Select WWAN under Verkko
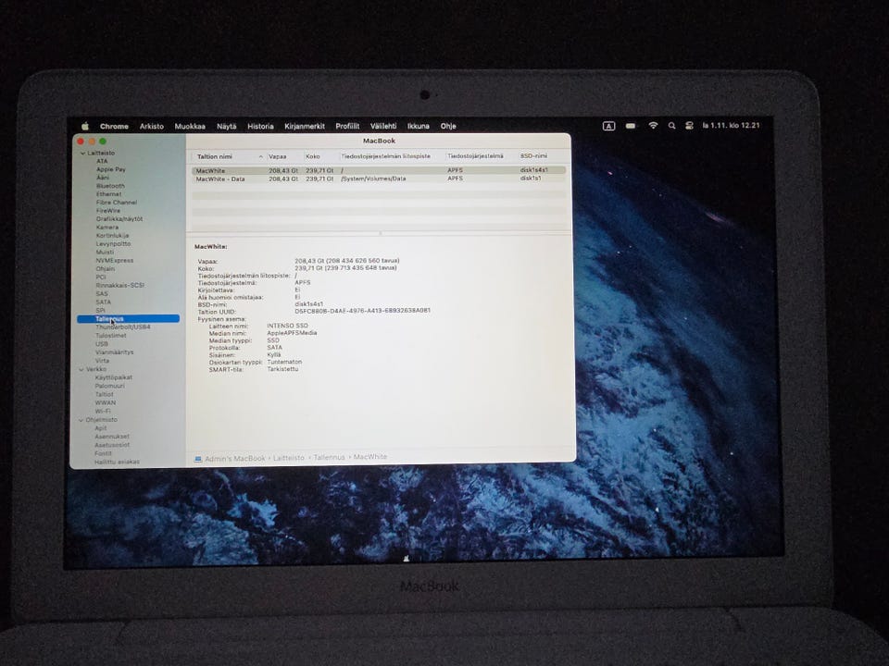Viewport: 889px width, 666px height. pyautogui.click(x=106, y=403)
